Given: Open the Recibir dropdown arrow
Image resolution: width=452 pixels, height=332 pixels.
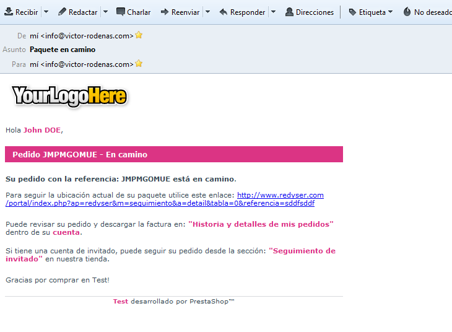Looking at the screenshot, I should [46, 12].
